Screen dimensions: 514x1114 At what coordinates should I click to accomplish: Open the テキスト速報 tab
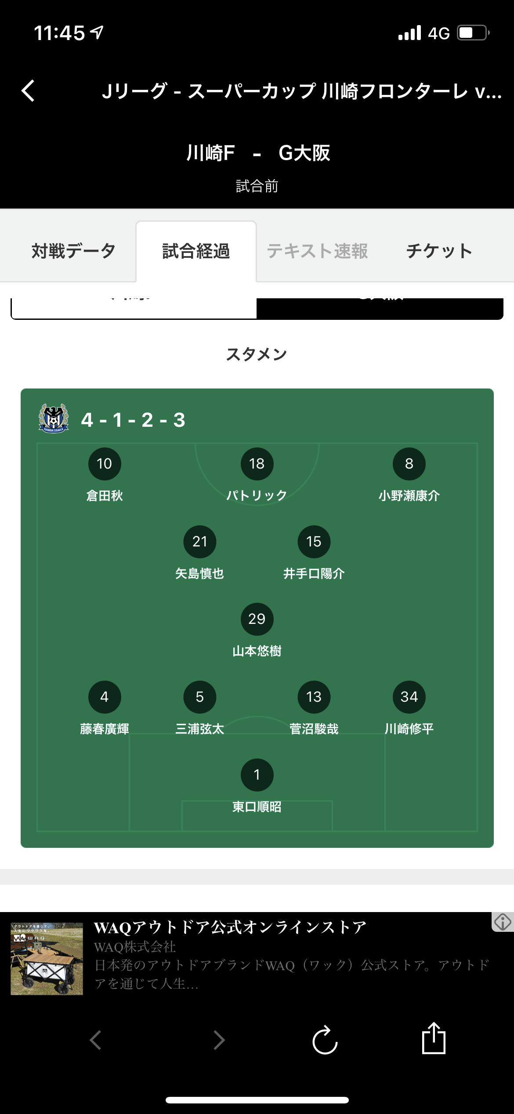(x=318, y=251)
